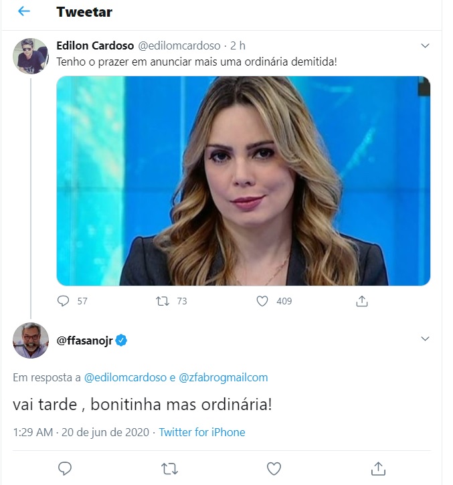Open the chevron menu on @ffasanojr's tweet
This screenshot has width=453, height=485.
click(425, 339)
